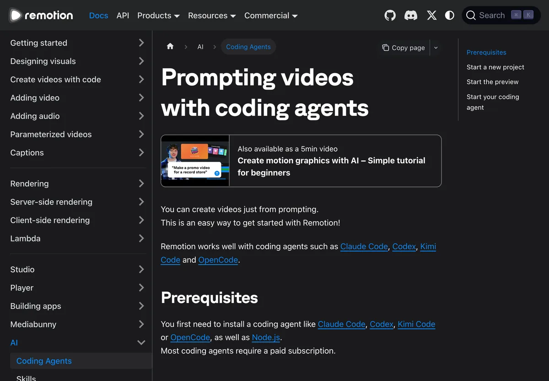
Task: Select the API nav item
Action: 123,16
